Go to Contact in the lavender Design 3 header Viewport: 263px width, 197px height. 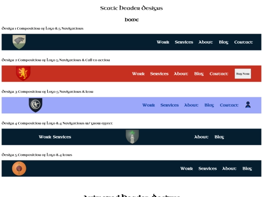(229, 105)
